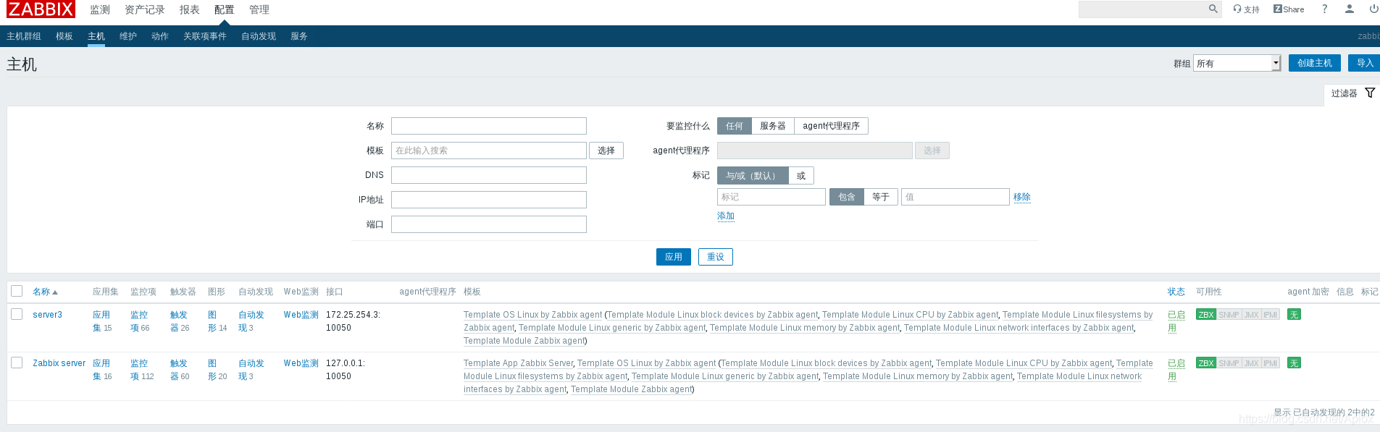Open the help question mark

tap(1325, 9)
